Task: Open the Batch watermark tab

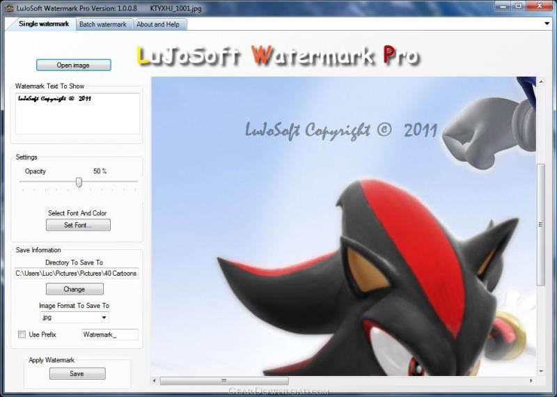Action: (x=103, y=24)
